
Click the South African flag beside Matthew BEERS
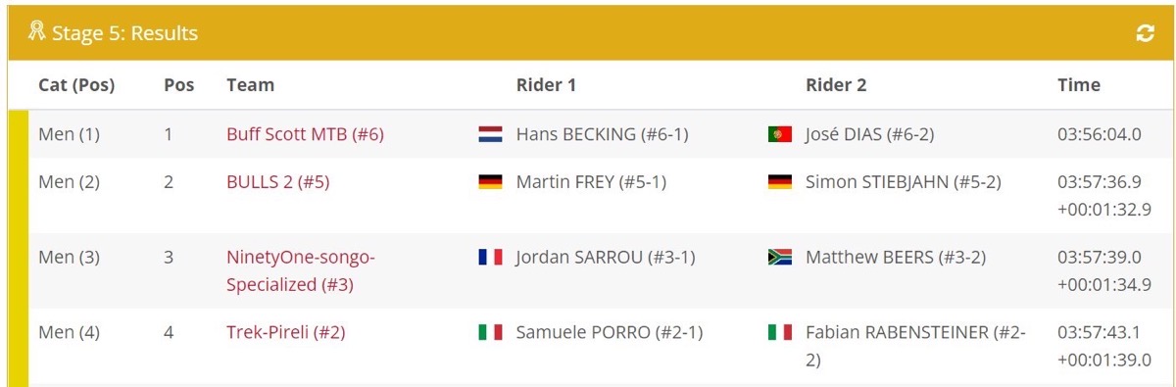coord(780,258)
